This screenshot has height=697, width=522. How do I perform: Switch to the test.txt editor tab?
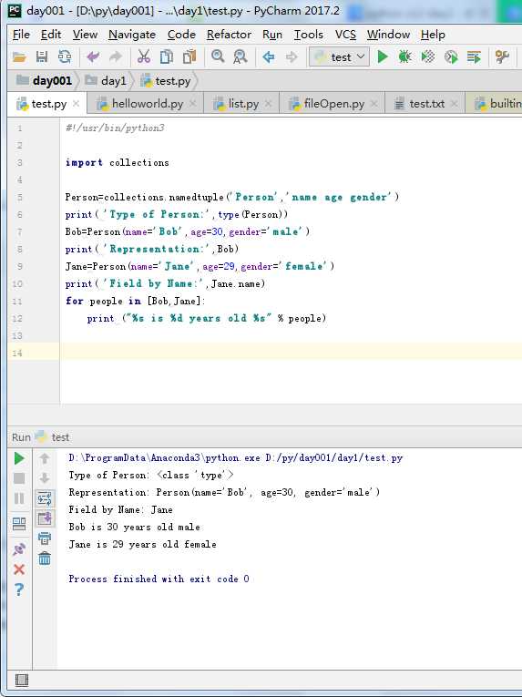click(425, 104)
